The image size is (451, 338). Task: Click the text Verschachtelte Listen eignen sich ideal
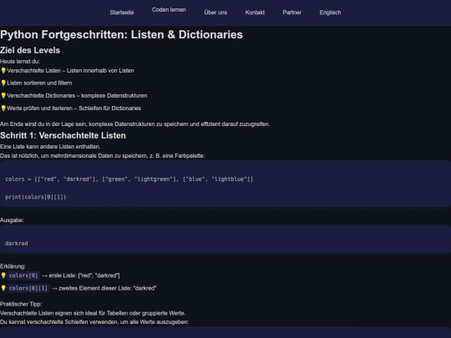pos(93,313)
